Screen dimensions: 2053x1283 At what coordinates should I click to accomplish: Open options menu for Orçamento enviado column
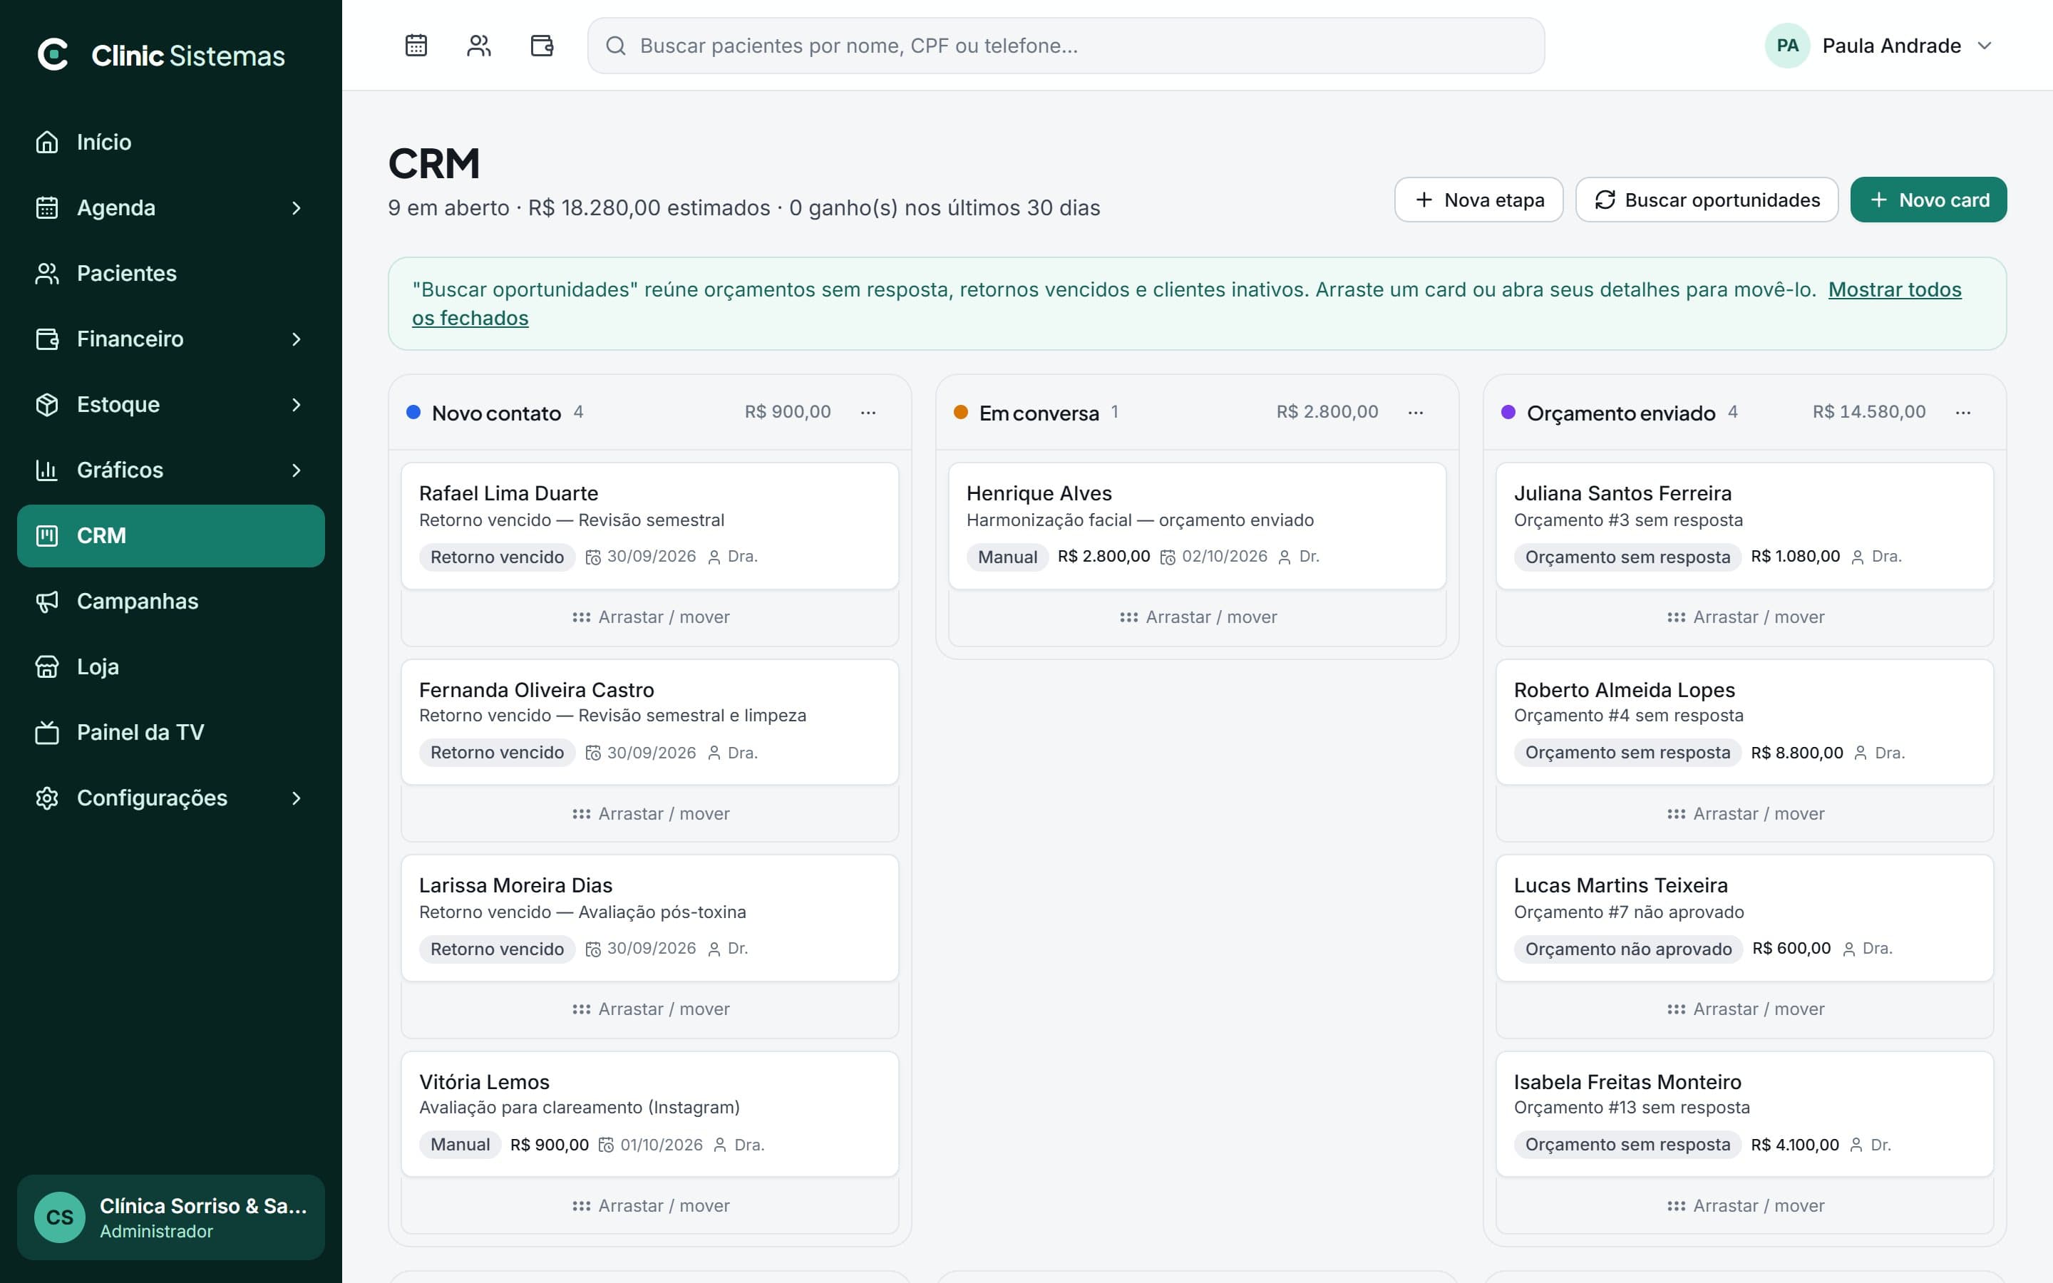[x=1962, y=413]
